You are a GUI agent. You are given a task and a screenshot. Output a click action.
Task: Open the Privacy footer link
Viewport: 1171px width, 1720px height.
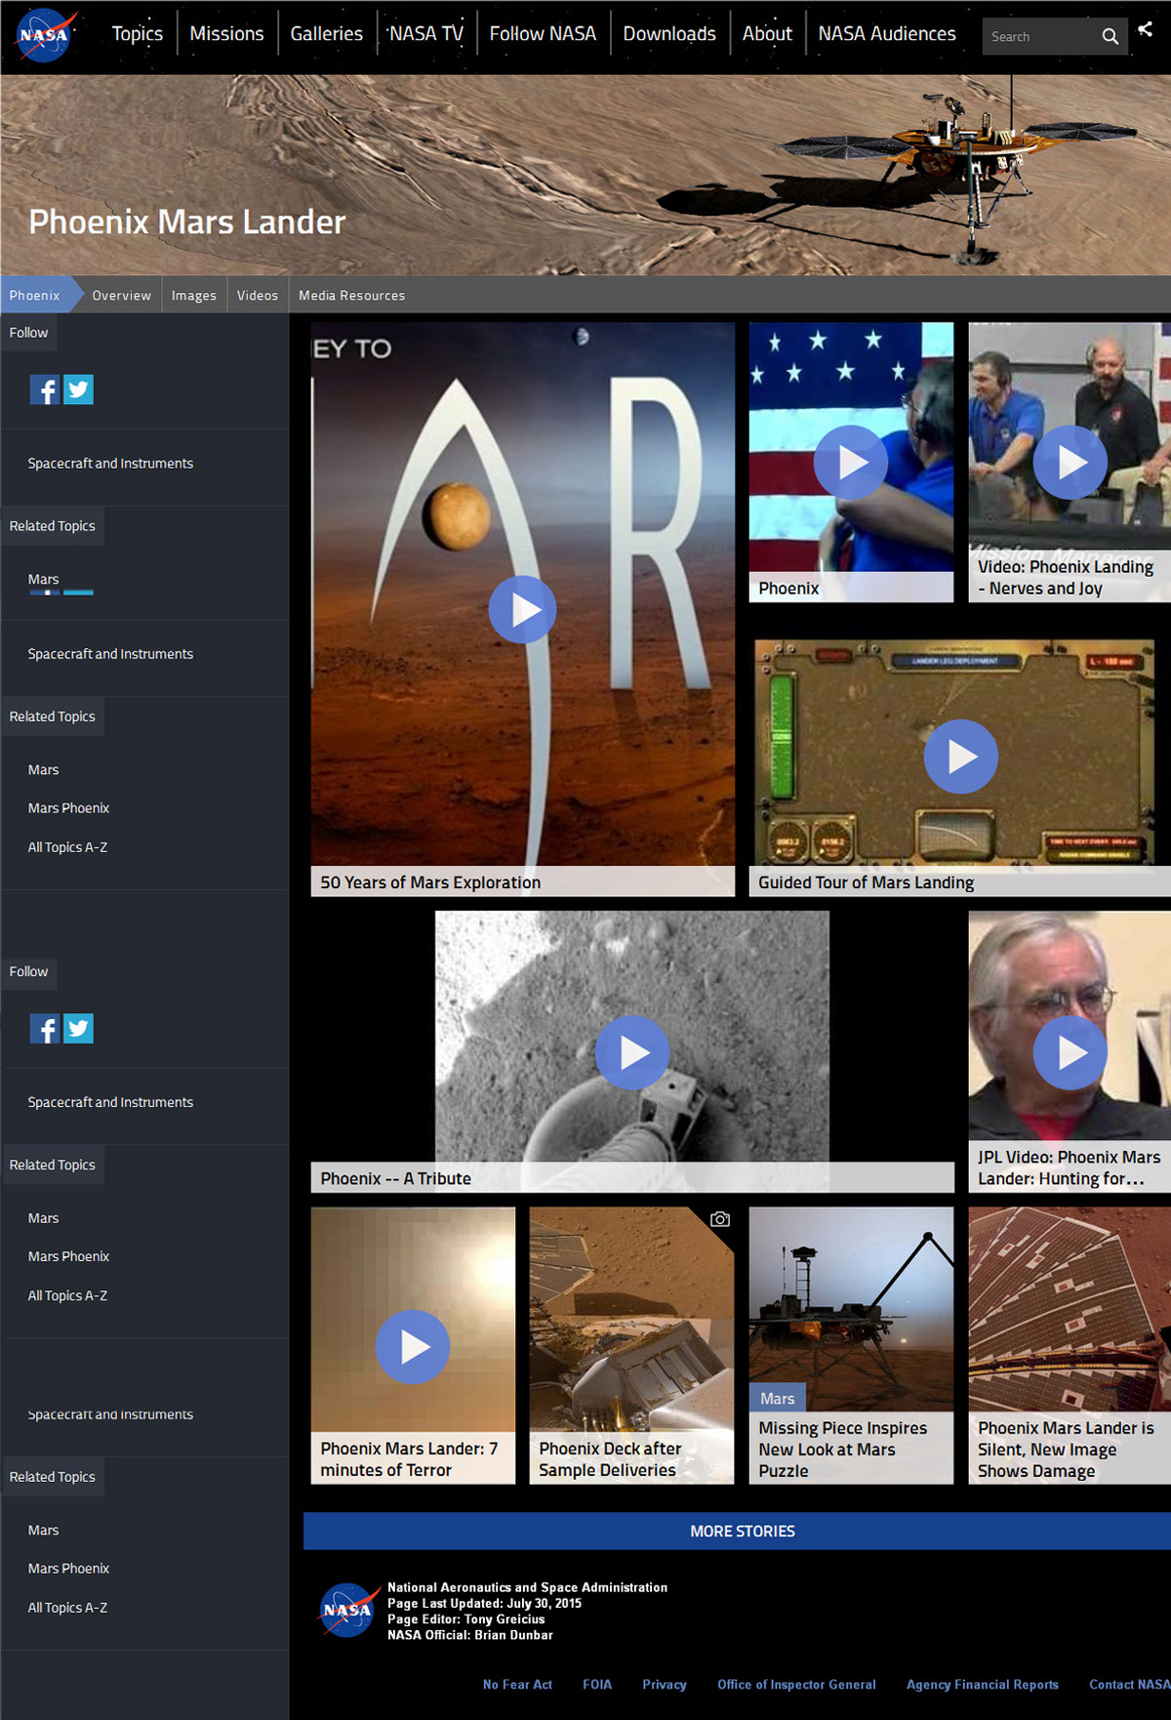665,1684
